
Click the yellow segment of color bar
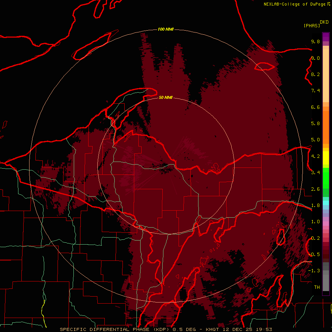point(326,158)
